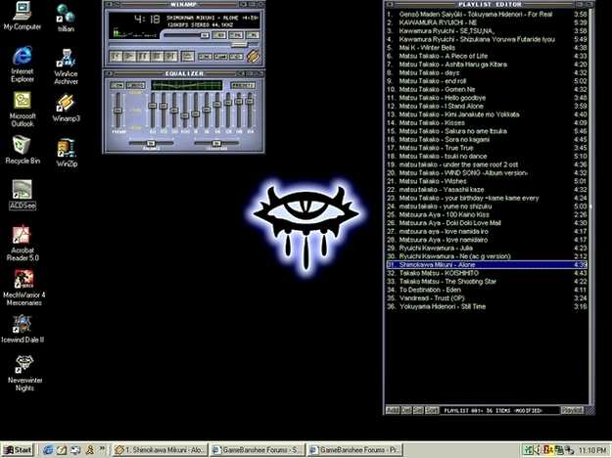The height and width of the screenshot is (458, 612).
Task: Open the playlist Rem menu button
Action: [406, 410]
